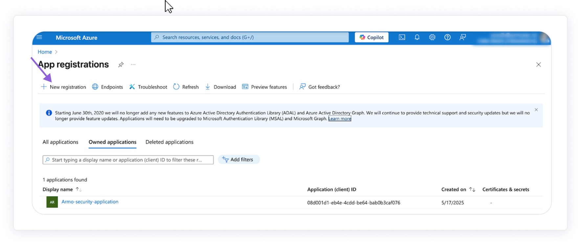
Task: Click the application client ID value
Action: pos(354,203)
